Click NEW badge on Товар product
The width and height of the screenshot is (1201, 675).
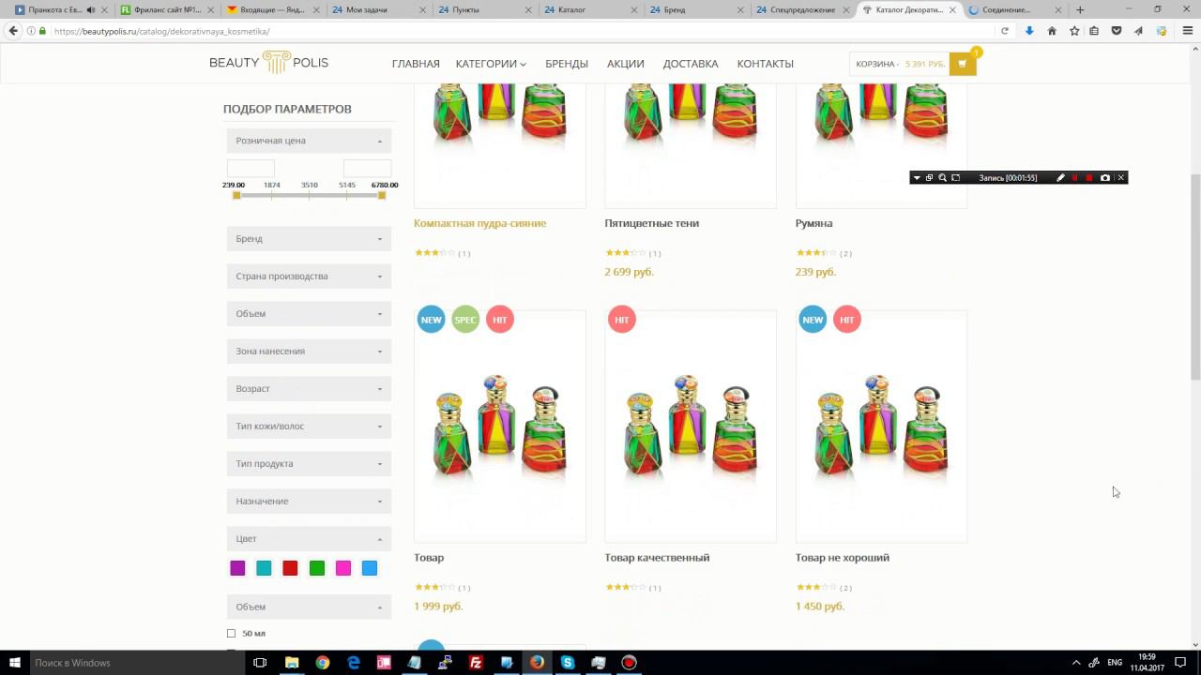tap(432, 320)
